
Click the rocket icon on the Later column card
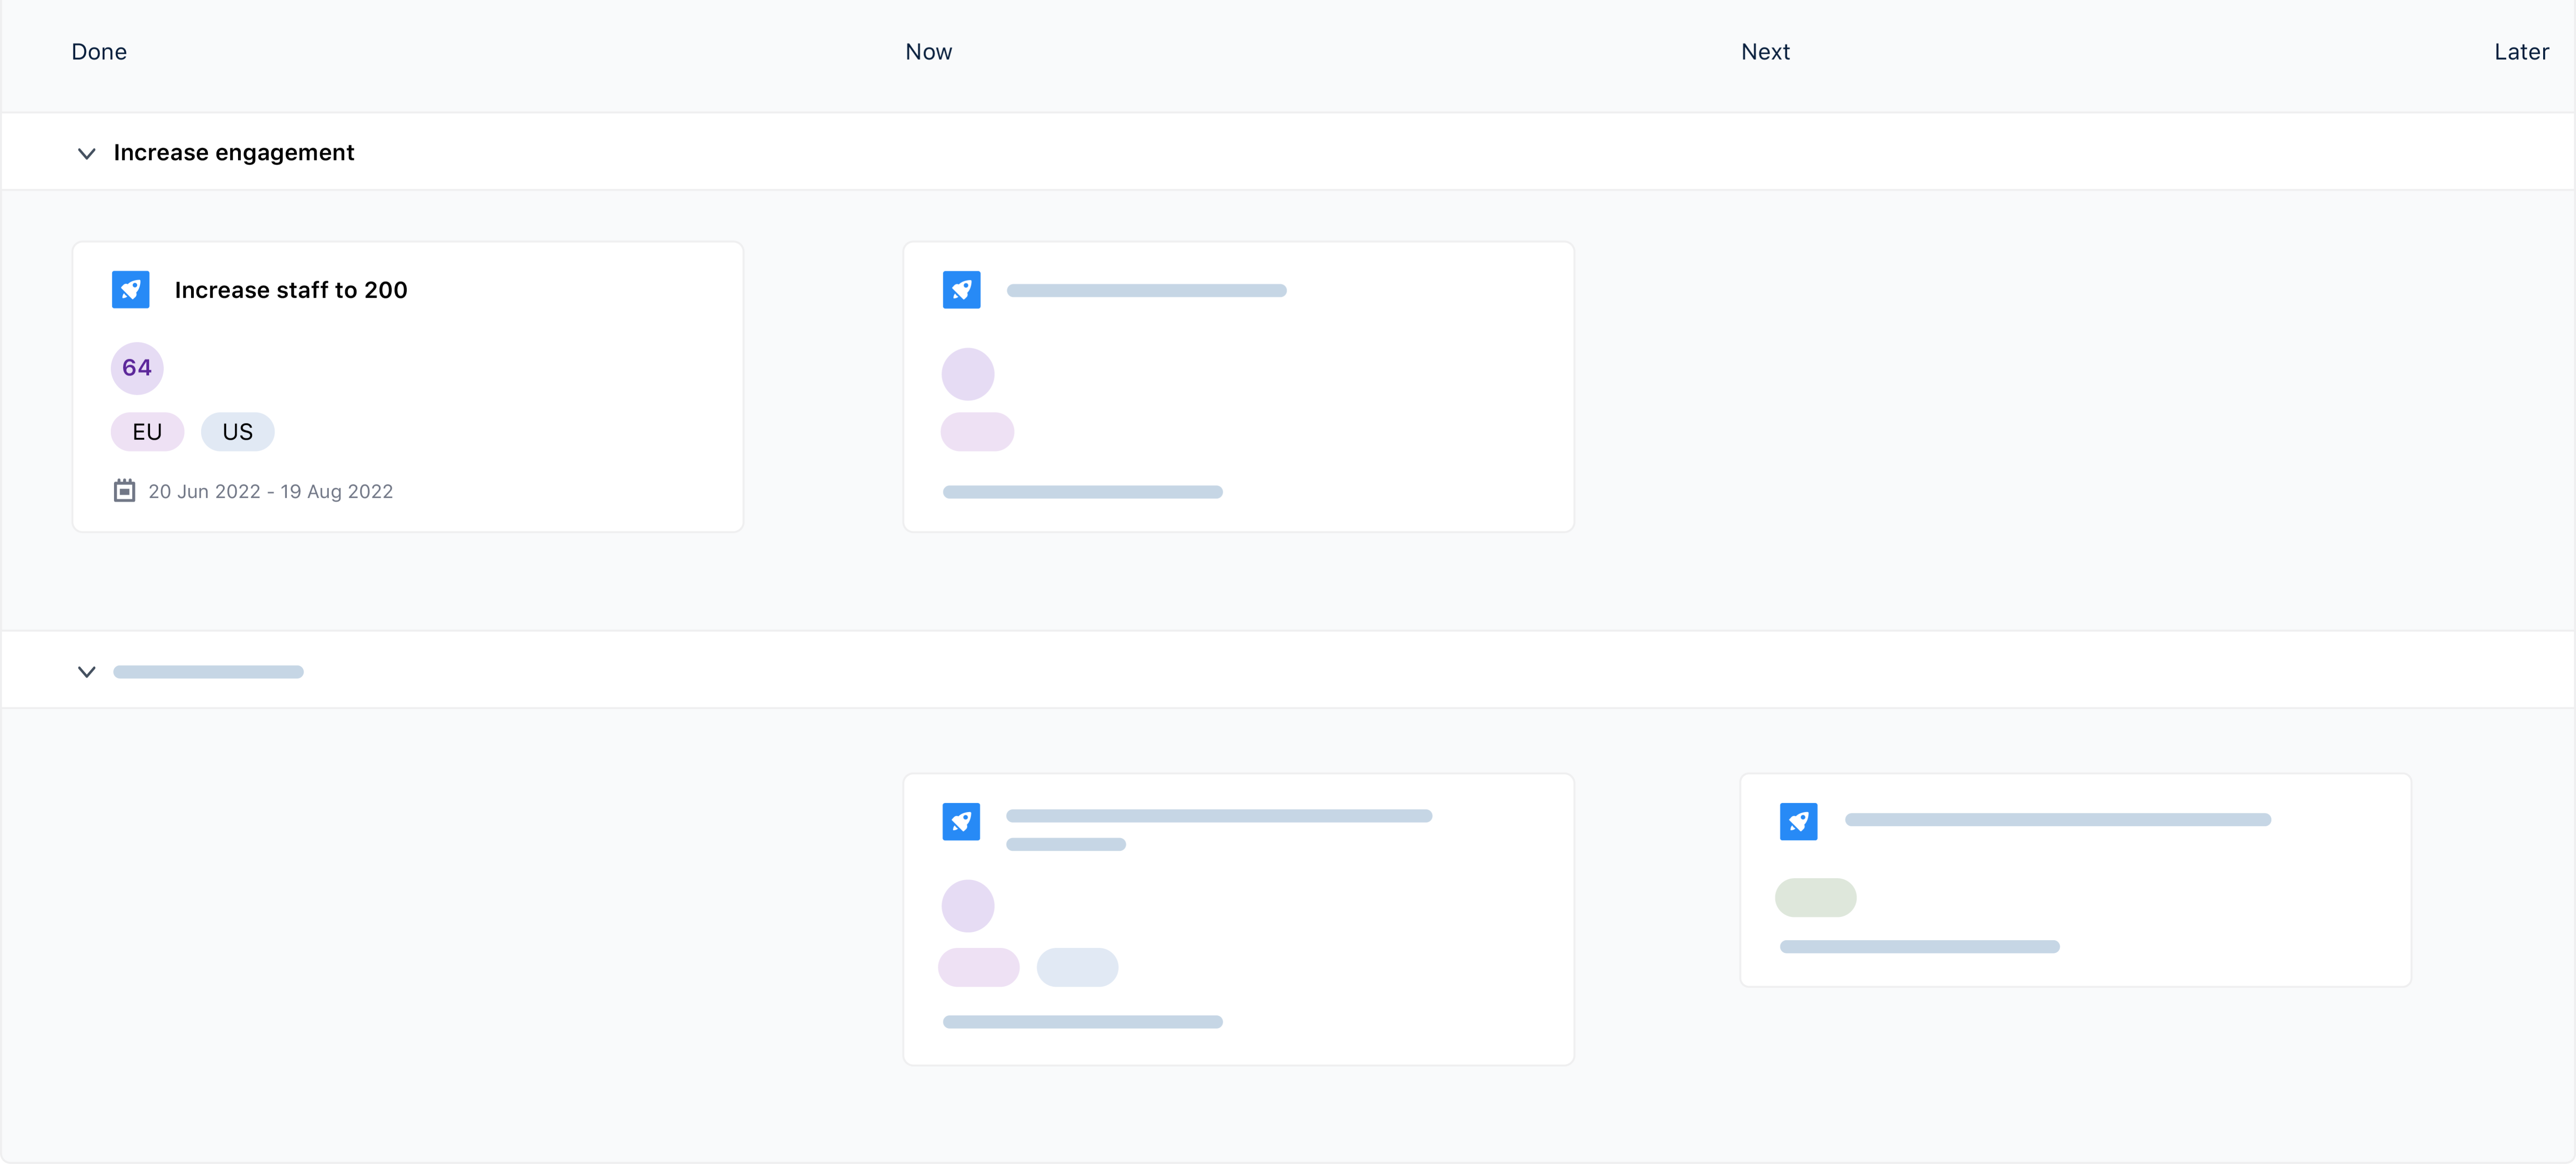point(1799,821)
